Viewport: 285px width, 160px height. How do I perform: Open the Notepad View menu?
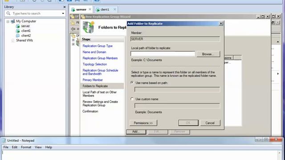point(38,147)
